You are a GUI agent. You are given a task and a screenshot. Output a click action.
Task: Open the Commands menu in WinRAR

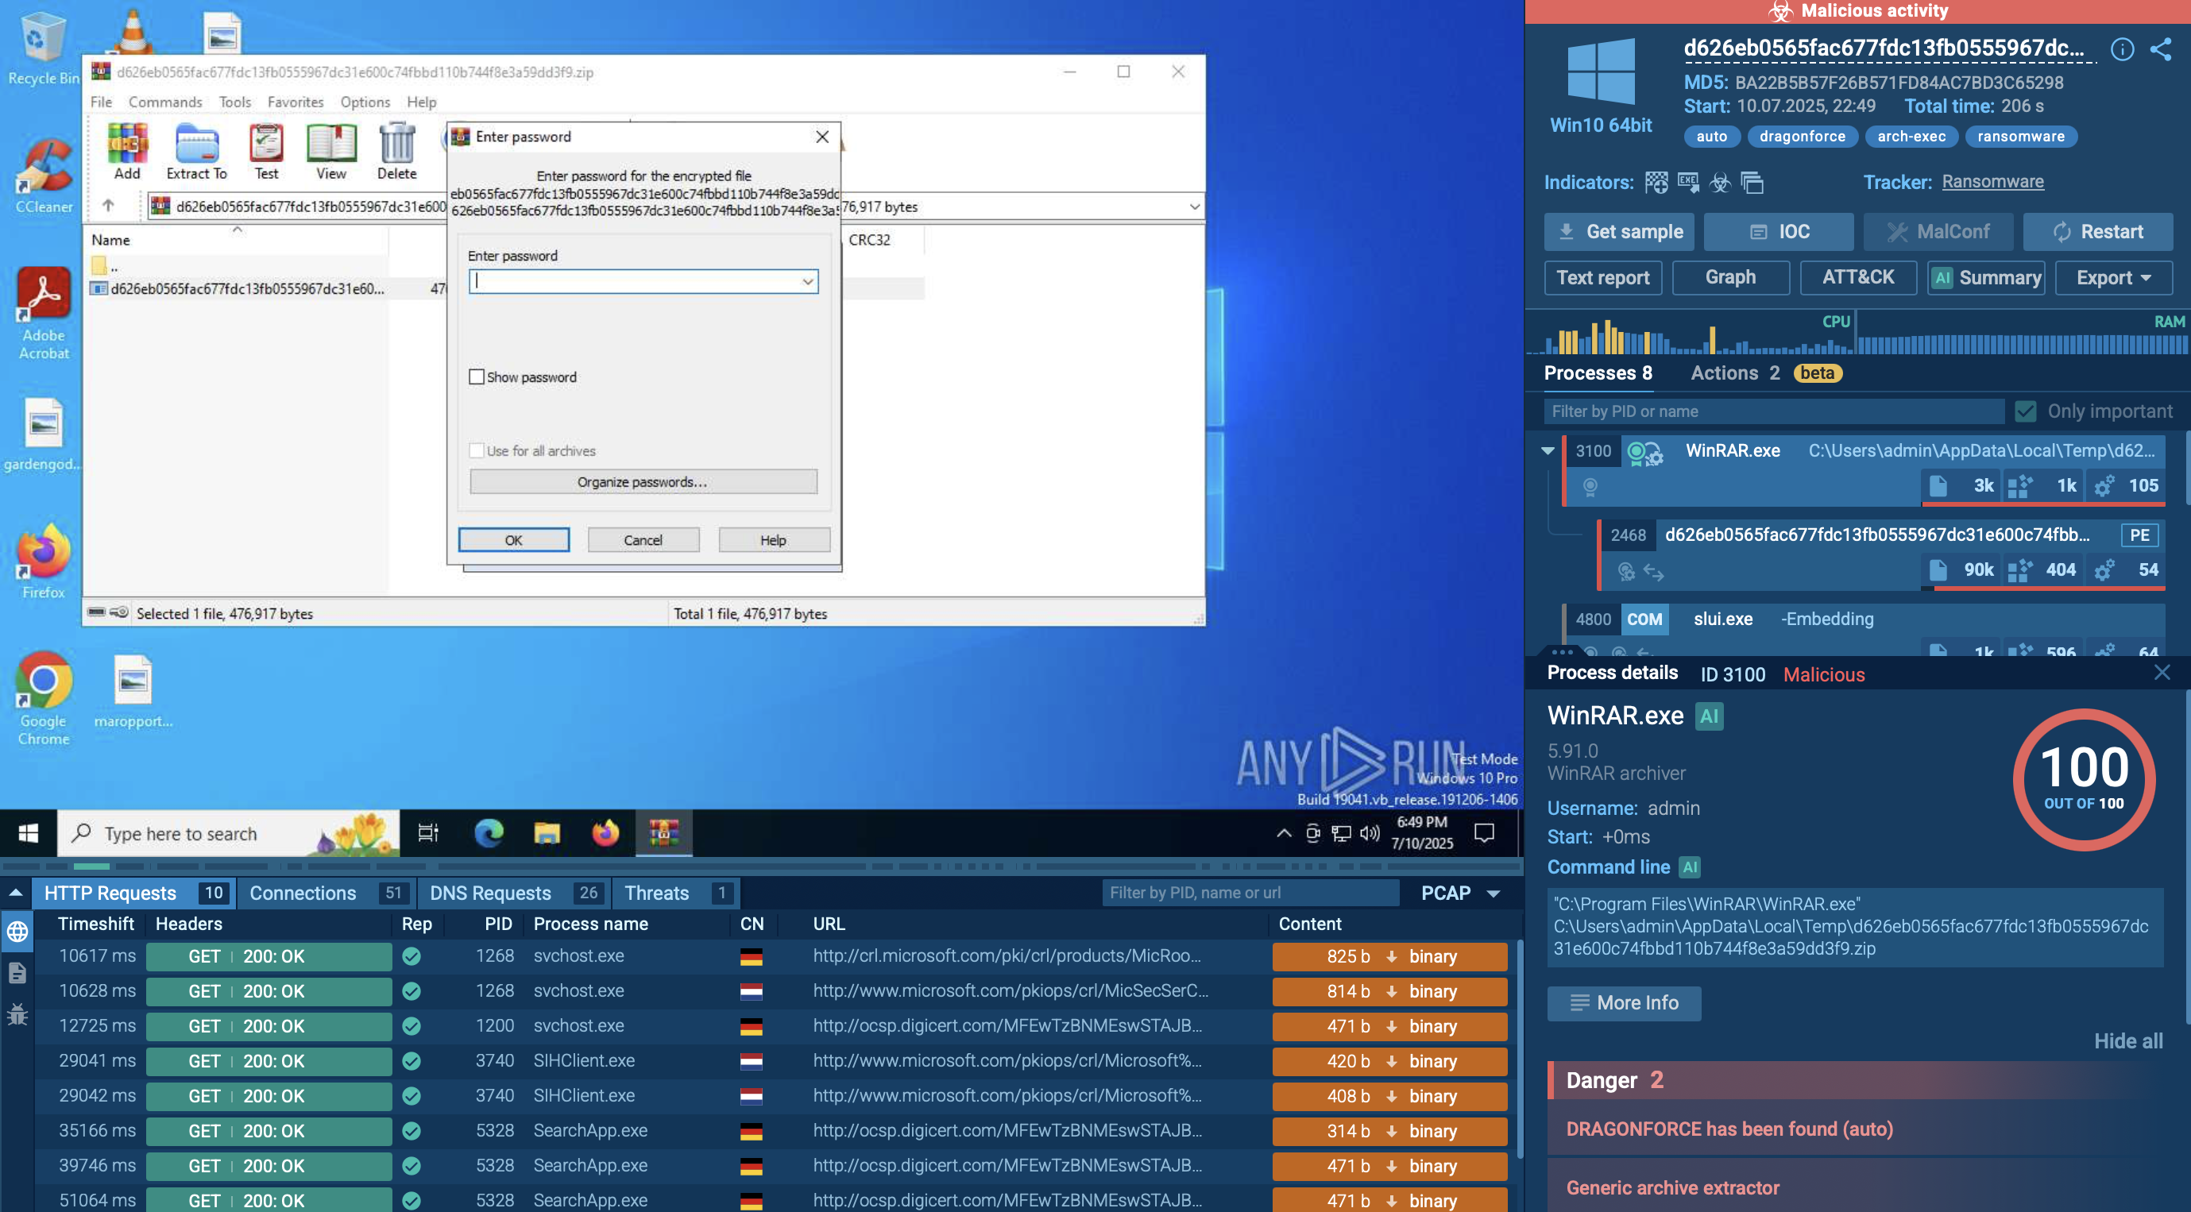click(165, 102)
